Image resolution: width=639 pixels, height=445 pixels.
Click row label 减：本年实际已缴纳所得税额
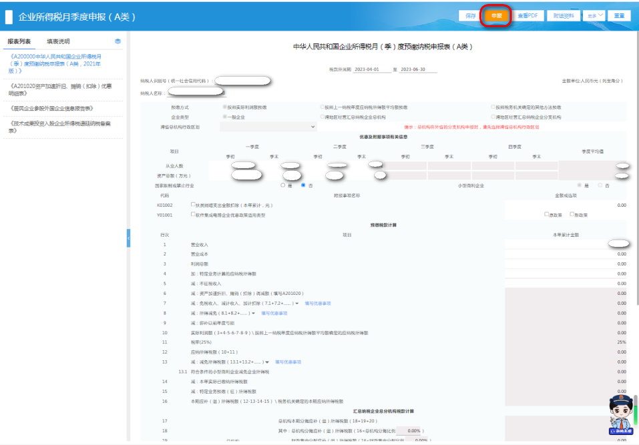219,382
